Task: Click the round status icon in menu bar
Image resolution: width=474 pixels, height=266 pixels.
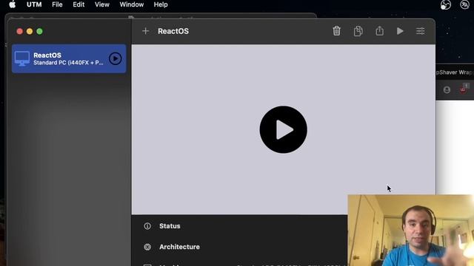Action: pos(446,4)
